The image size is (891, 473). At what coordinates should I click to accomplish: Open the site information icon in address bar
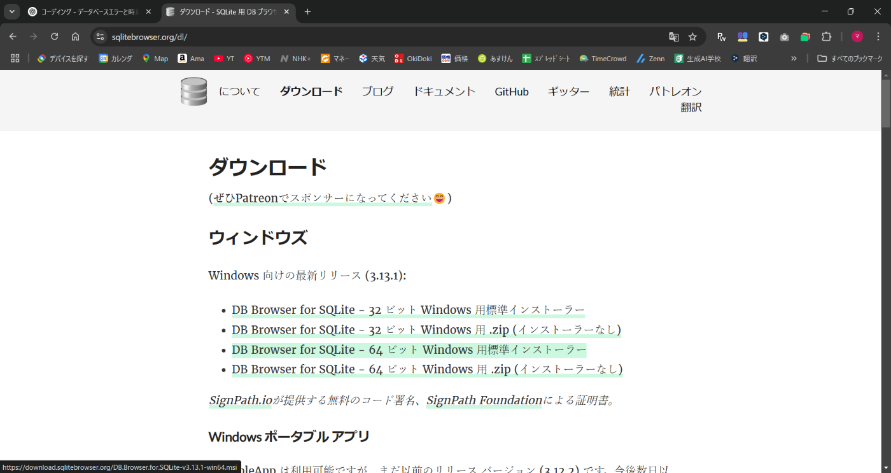(100, 37)
